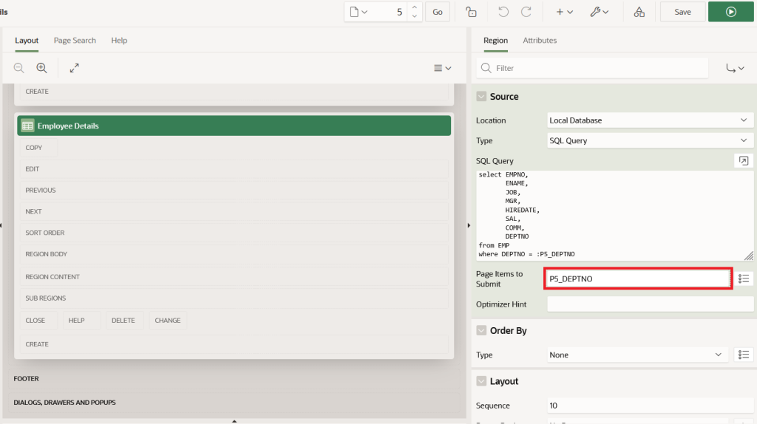Zoom in the layout view
Viewport: 757px width, 424px height.
pyautogui.click(x=42, y=68)
